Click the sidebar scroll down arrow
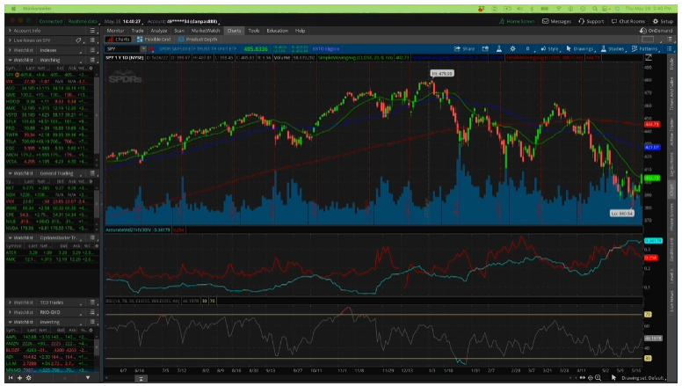 point(88,378)
